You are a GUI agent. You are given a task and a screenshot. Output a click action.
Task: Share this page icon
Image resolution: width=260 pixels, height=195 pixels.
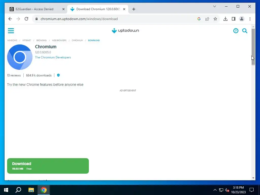[x=207, y=19]
